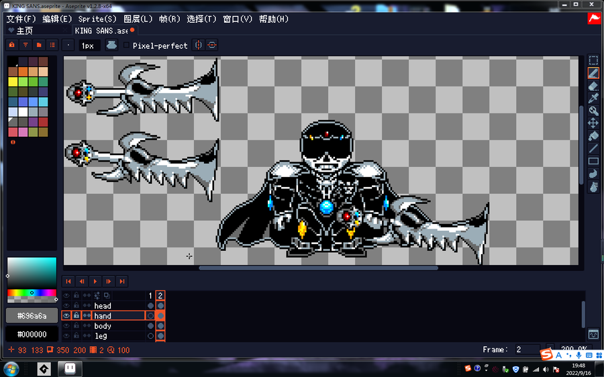604x377 pixels.
Task: Open the Sprite(S) menu
Action: (x=97, y=19)
